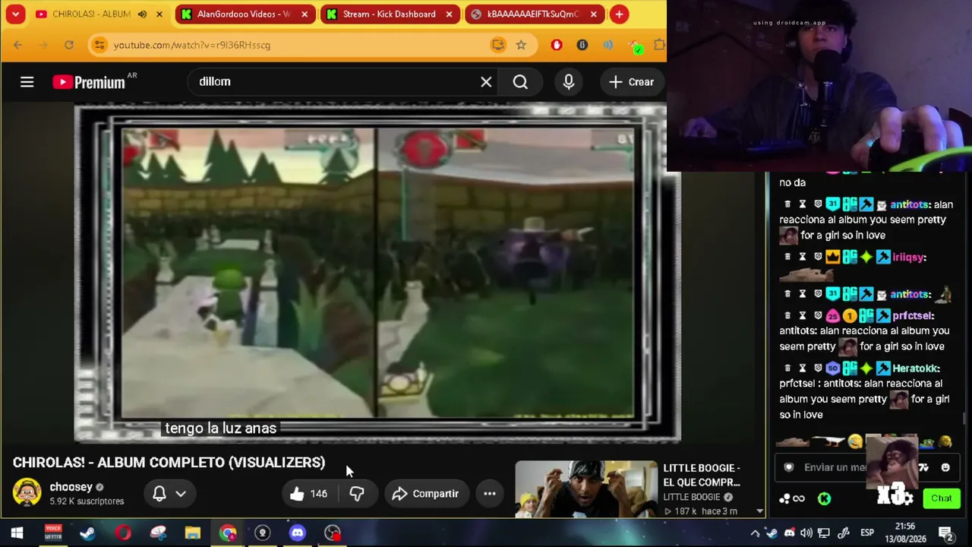Screen dimensions: 972x547
Task: Open the YouTube guide hamburger menu
Action: coord(27,82)
